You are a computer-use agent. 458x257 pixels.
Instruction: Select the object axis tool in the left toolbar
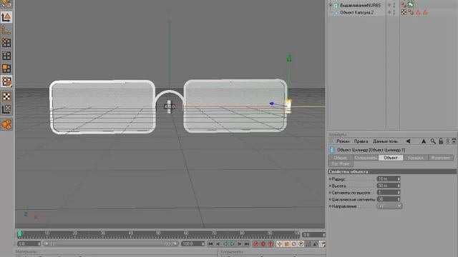[6, 30]
